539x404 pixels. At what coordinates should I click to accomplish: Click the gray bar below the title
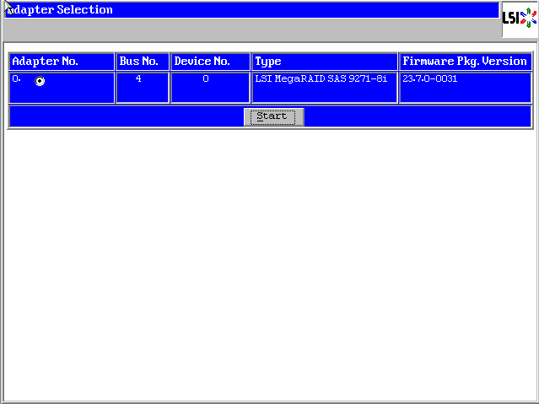coord(251,30)
